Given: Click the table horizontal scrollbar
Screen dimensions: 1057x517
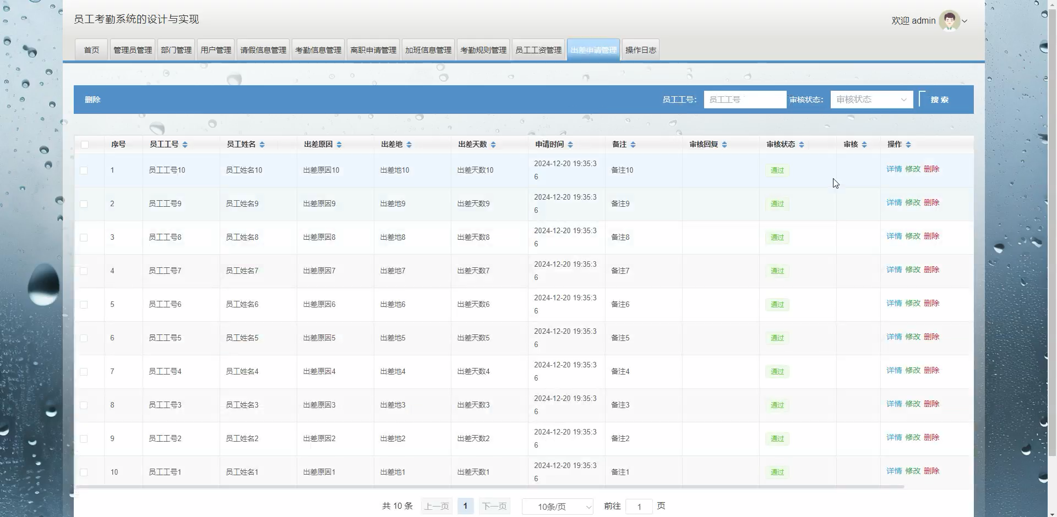Looking at the screenshot, I should pos(490,487).
